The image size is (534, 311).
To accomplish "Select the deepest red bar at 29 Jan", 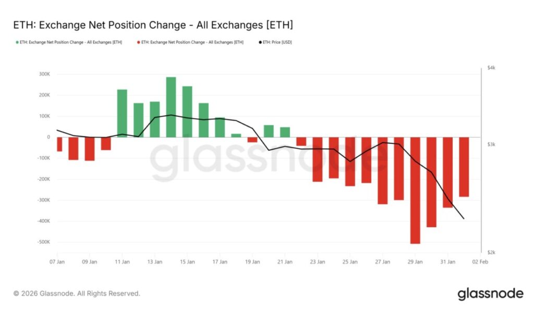I will (415, 190).
